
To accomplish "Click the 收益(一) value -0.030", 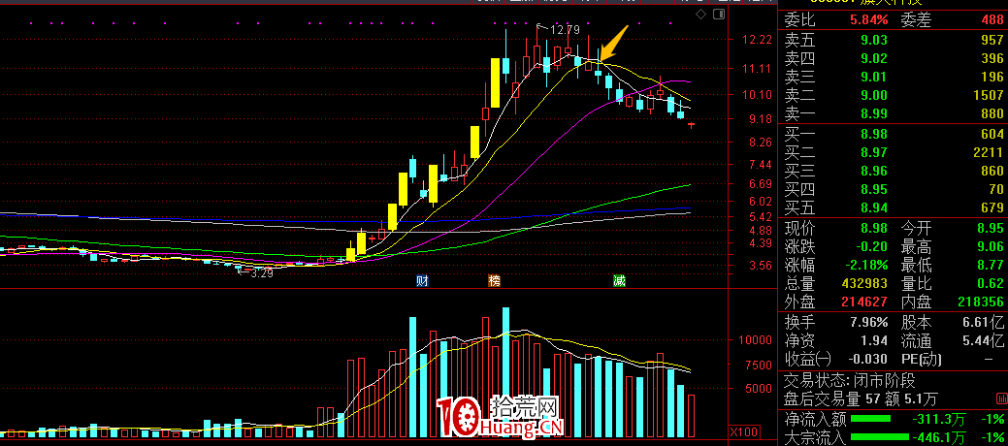I will pyautogui.click(x=866, y=359).
